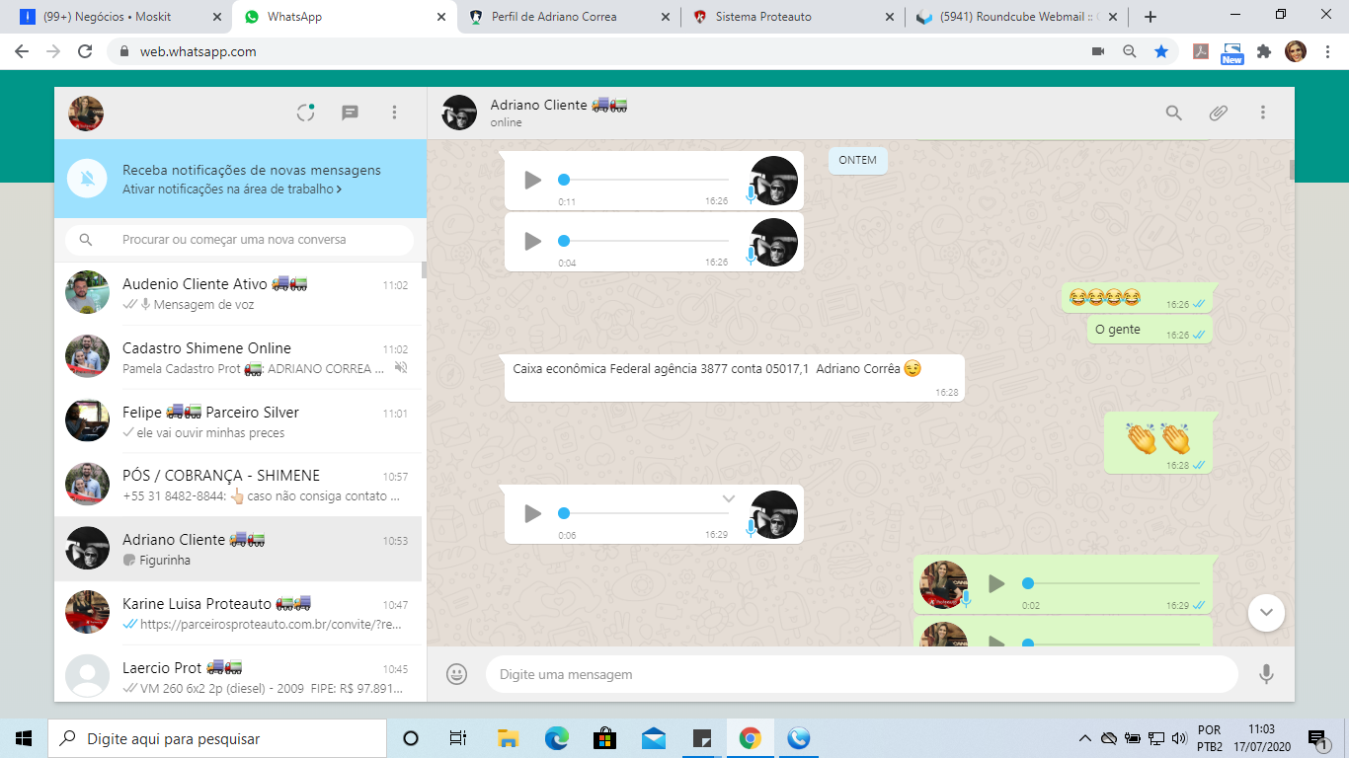Screen dimensions: 1349x758
Task: Type in the Digite uma mensagem field
Action: tap(859, 674)
